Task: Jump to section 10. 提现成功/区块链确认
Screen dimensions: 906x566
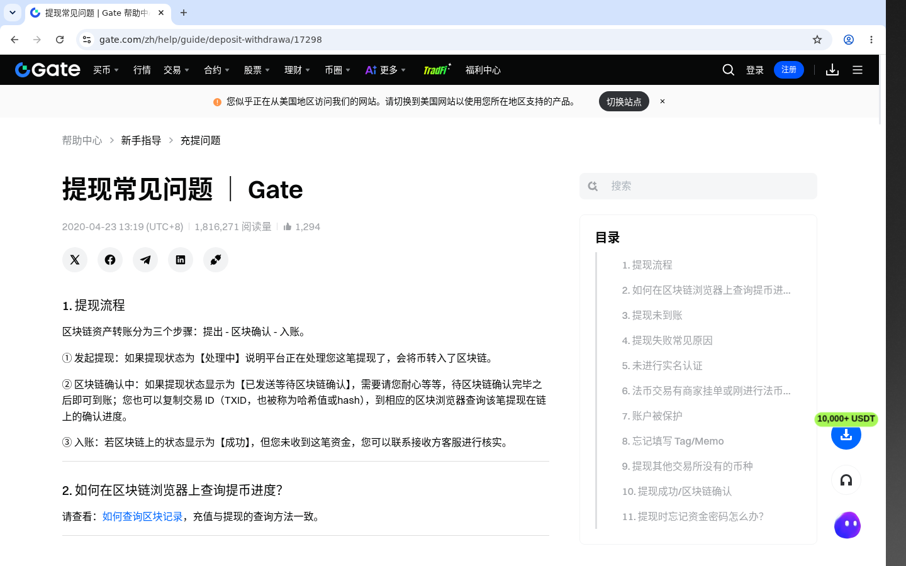Action: point(677,491)
